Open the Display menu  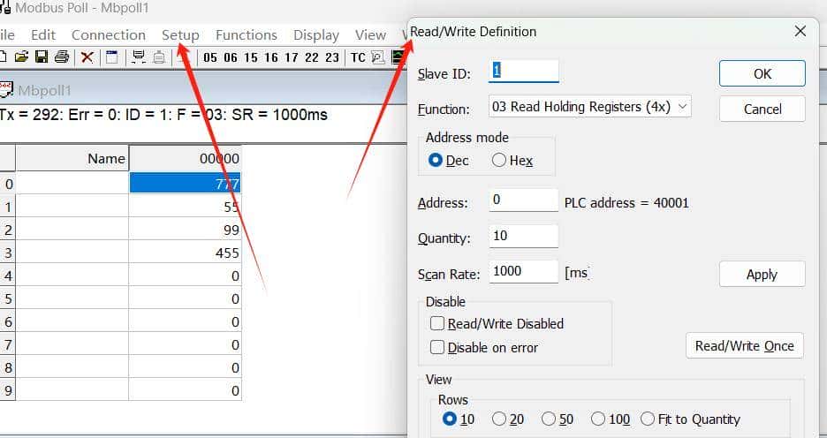tap(316, 34)
